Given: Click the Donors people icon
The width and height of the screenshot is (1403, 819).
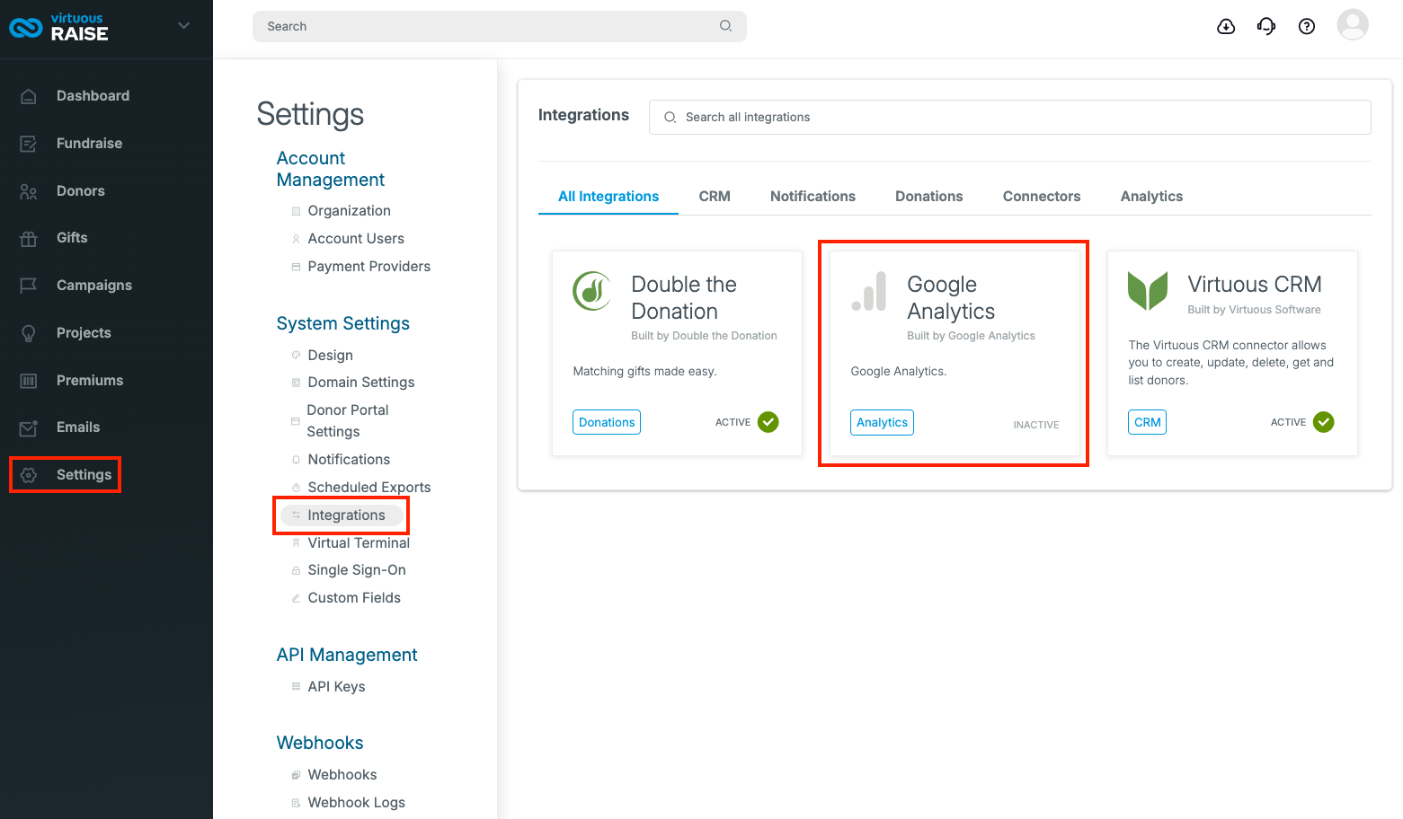Looking at the screenshot, I should point(29,191).
